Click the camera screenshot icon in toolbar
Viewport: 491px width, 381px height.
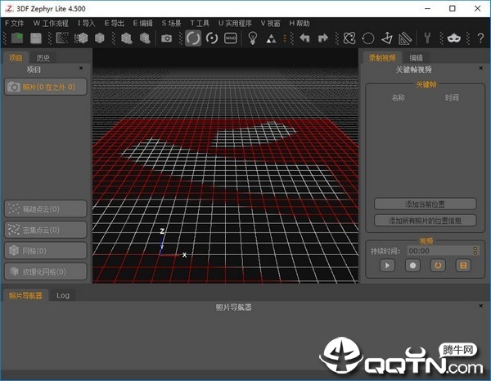(x=167, y=38)
